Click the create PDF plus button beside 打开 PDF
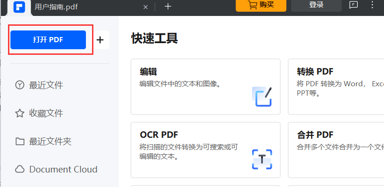The width and height of the screenshot is (384, 187). click(100, 40)
